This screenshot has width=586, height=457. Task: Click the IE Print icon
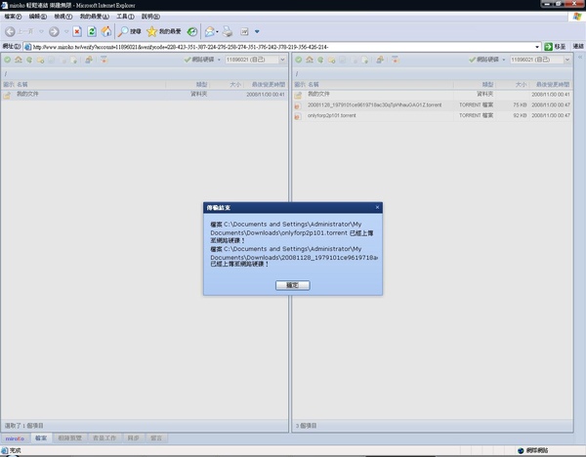pos(228,32)
